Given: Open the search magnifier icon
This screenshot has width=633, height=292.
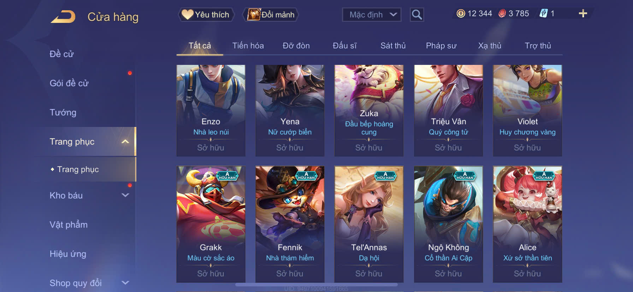Looking at the screenshot, I should [x=417, y=15].
